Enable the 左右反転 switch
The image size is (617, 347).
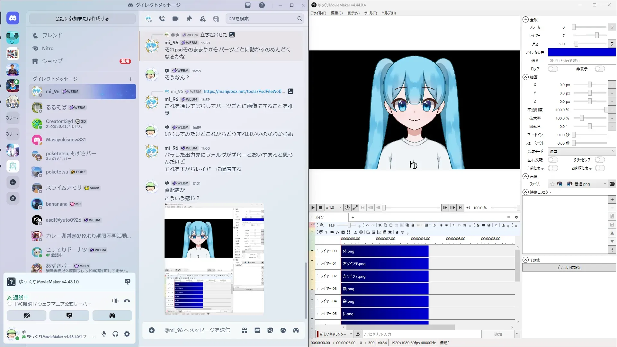click(x=553, y=160)
